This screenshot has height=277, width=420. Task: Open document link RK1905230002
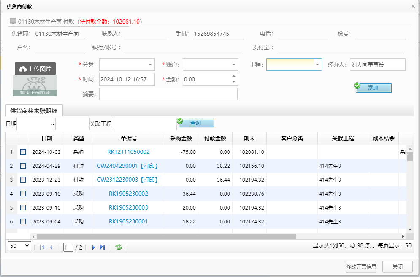click(128, 194)
